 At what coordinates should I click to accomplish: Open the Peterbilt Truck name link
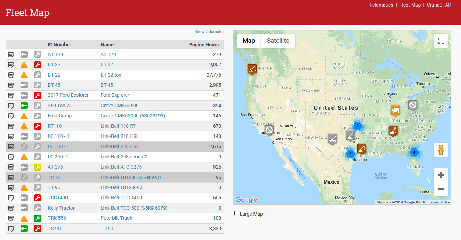[116, 218]
